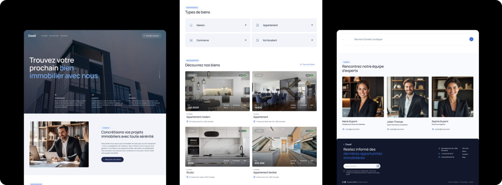Open the Nos services nav link
This screenshot has width=502, height=185.
(54, 36)
